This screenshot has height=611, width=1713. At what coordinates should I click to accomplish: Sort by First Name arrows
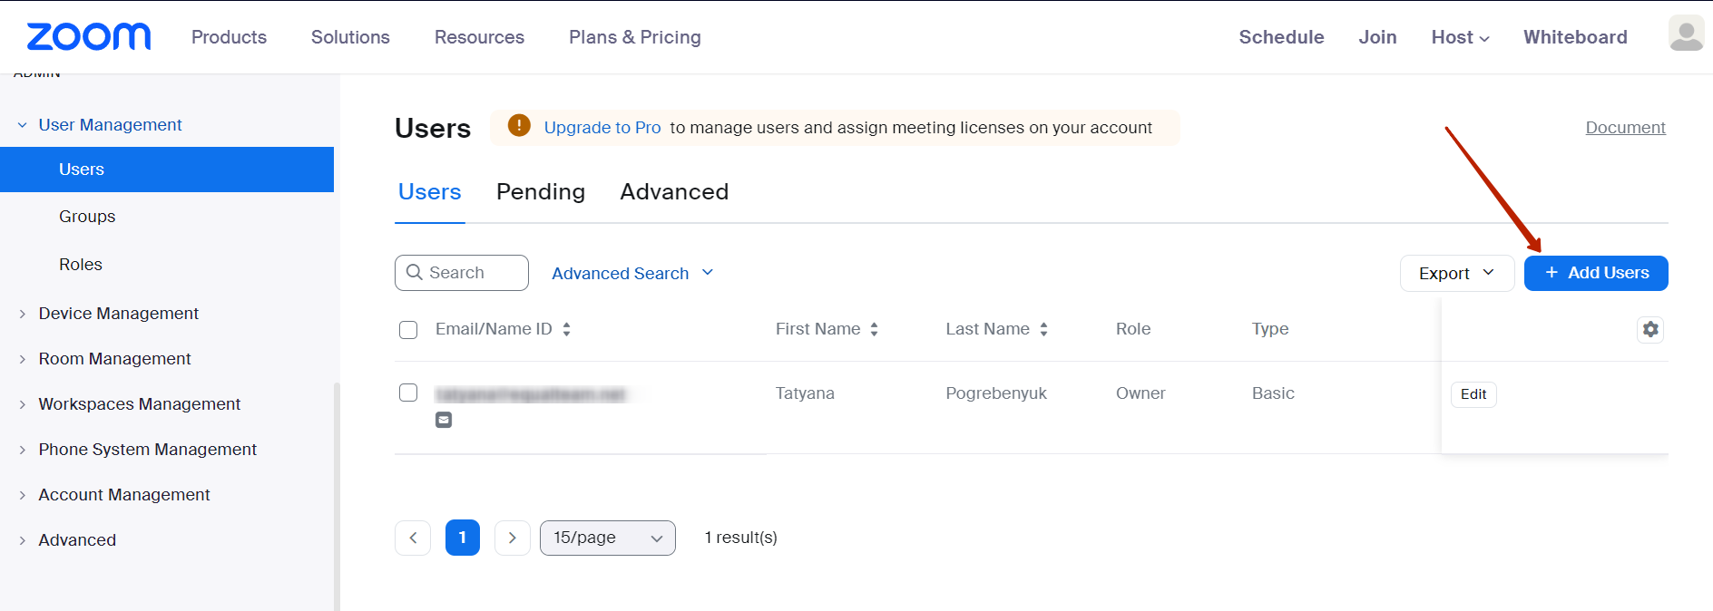pyautogui.click(x=874, y=329)
